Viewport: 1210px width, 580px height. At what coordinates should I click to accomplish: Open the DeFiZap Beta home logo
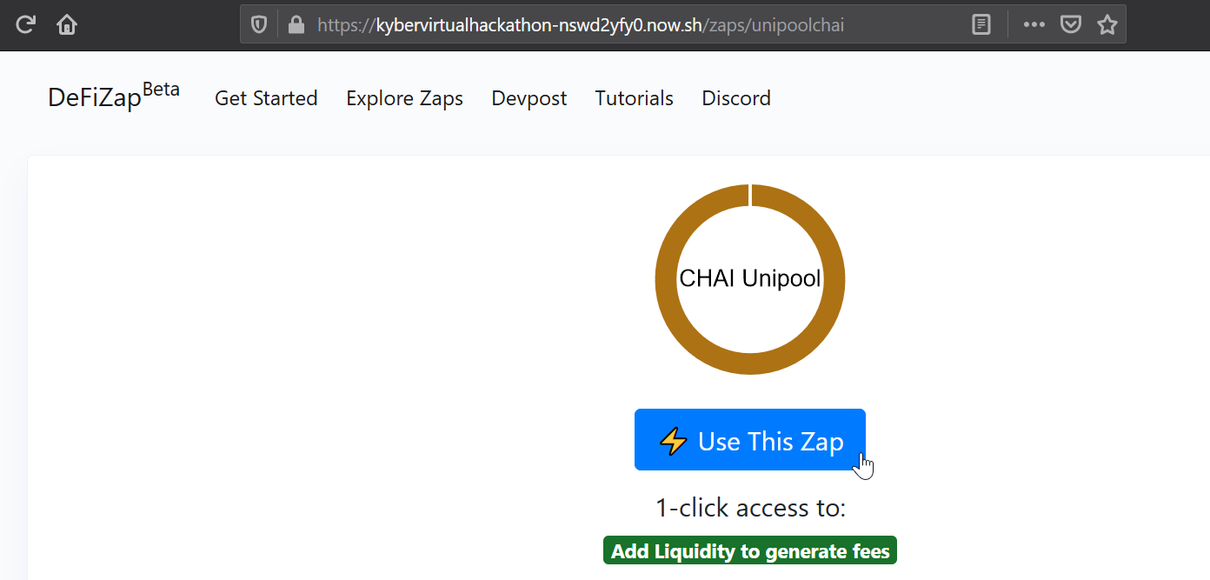[x=114, y=96]
